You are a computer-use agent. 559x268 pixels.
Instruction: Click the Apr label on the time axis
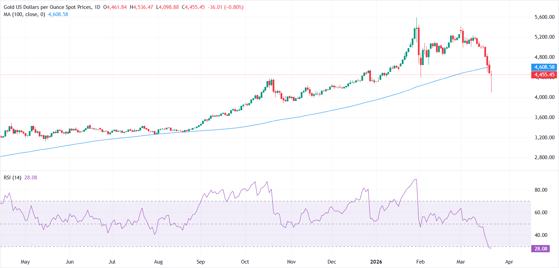tap(509, 262)
